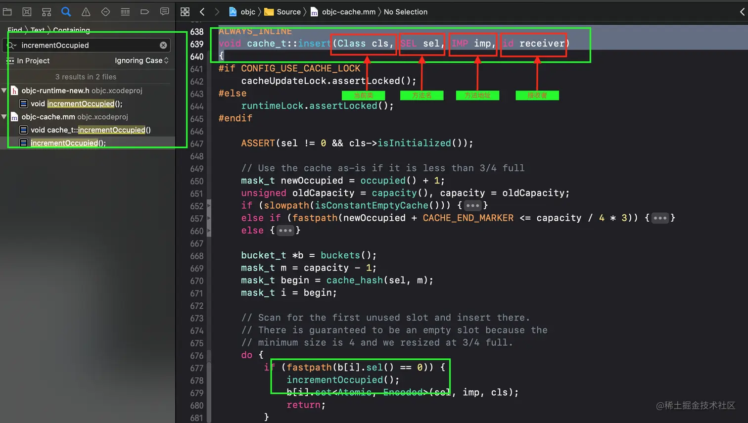This screenshot has height=423, width=748.
Task: Click CACHE_END_MARKER on line 657
Action: tap(468, 218)
